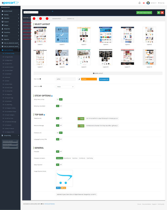Toggle Sticky buy now detail switch
The width and height of the screenshot is (167, 210).
coord(59,106)
